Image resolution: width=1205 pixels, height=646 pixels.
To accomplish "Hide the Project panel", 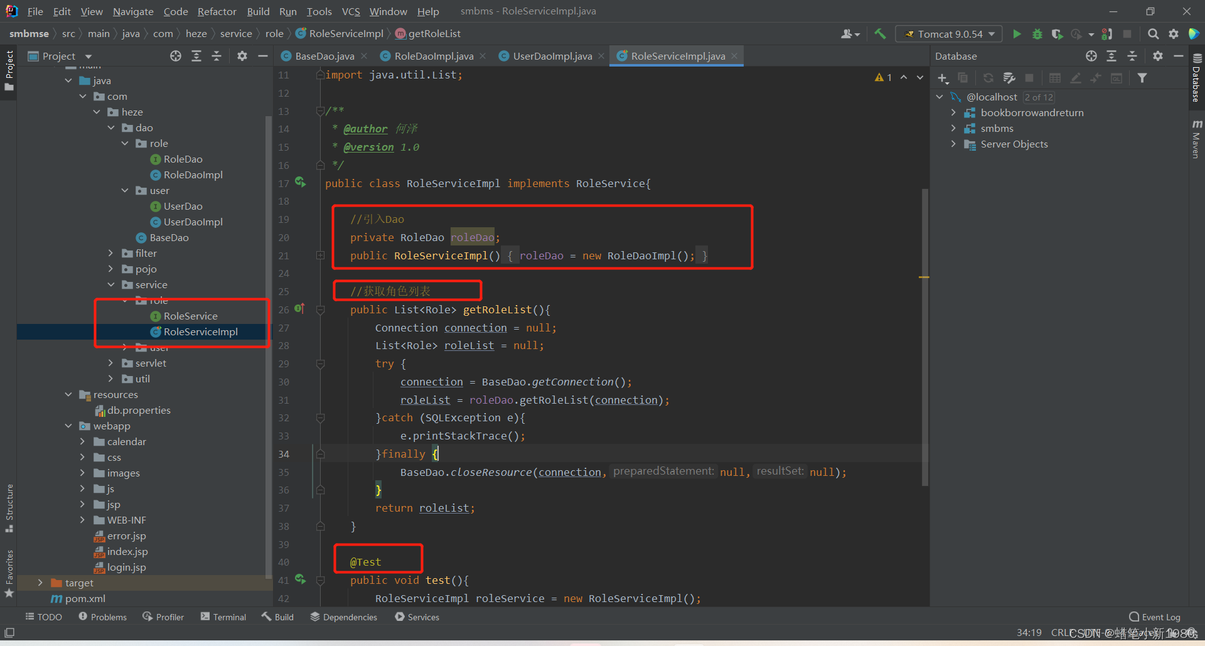I will click(x=263, y=56).
